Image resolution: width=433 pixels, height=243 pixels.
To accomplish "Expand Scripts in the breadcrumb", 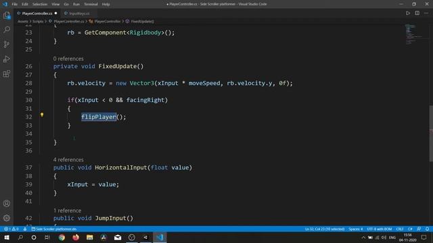I will pyautogui.click(x=38, y=21).
